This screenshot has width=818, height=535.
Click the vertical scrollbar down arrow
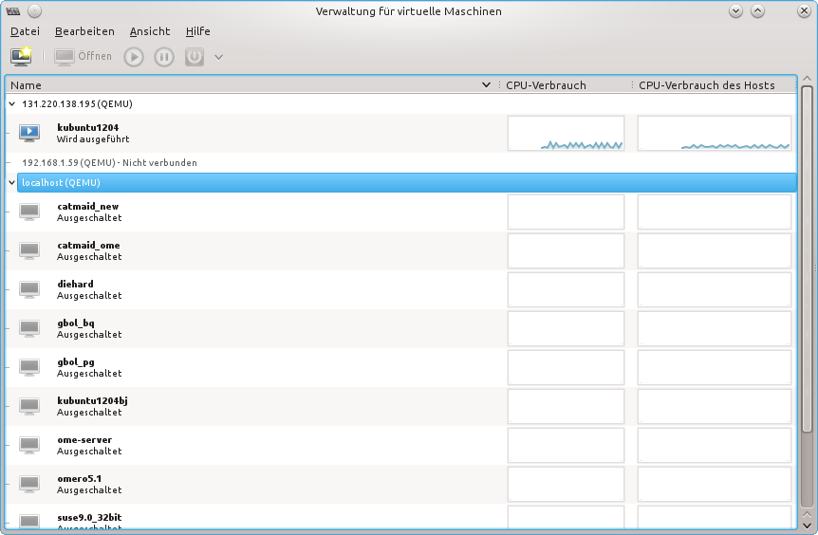pos(807,525)
